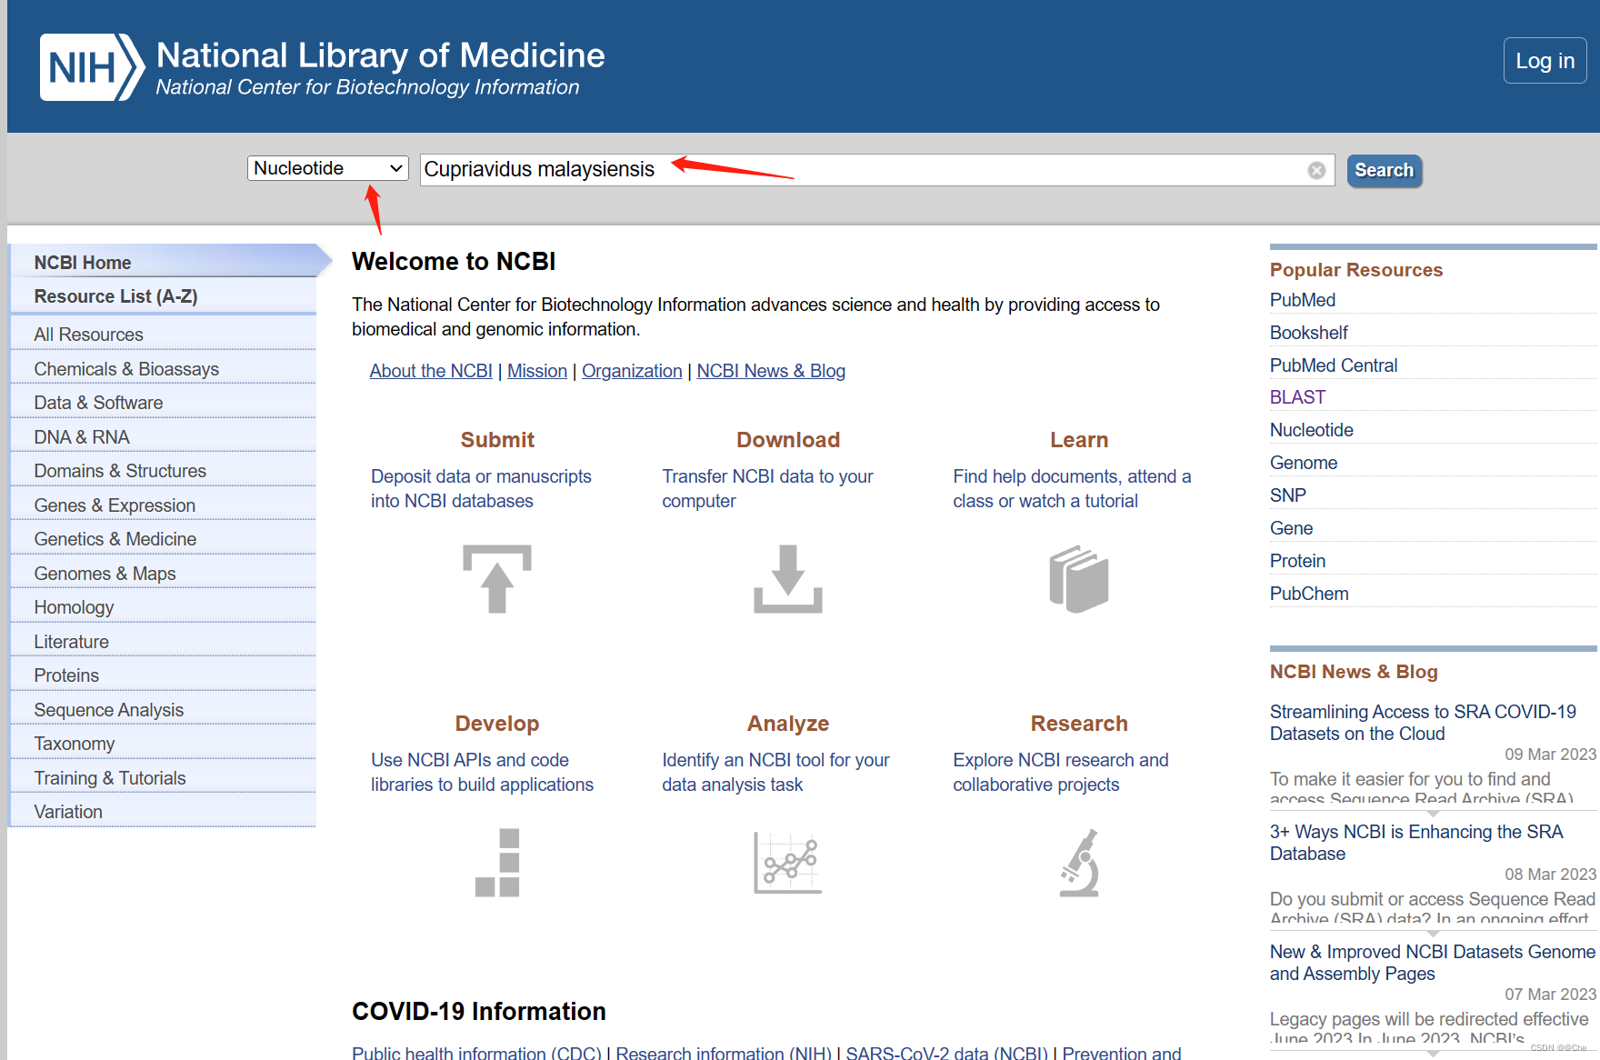Click the Search button
This screenshot has width=1600, height=1060.
(x=1384, y=170)
